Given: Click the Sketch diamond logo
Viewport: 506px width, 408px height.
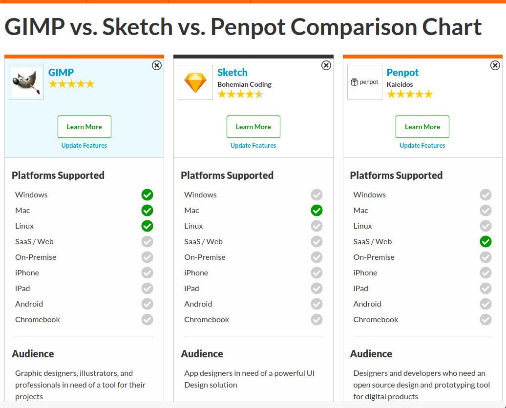Looking at the screenshot, I should coord(195,82).
